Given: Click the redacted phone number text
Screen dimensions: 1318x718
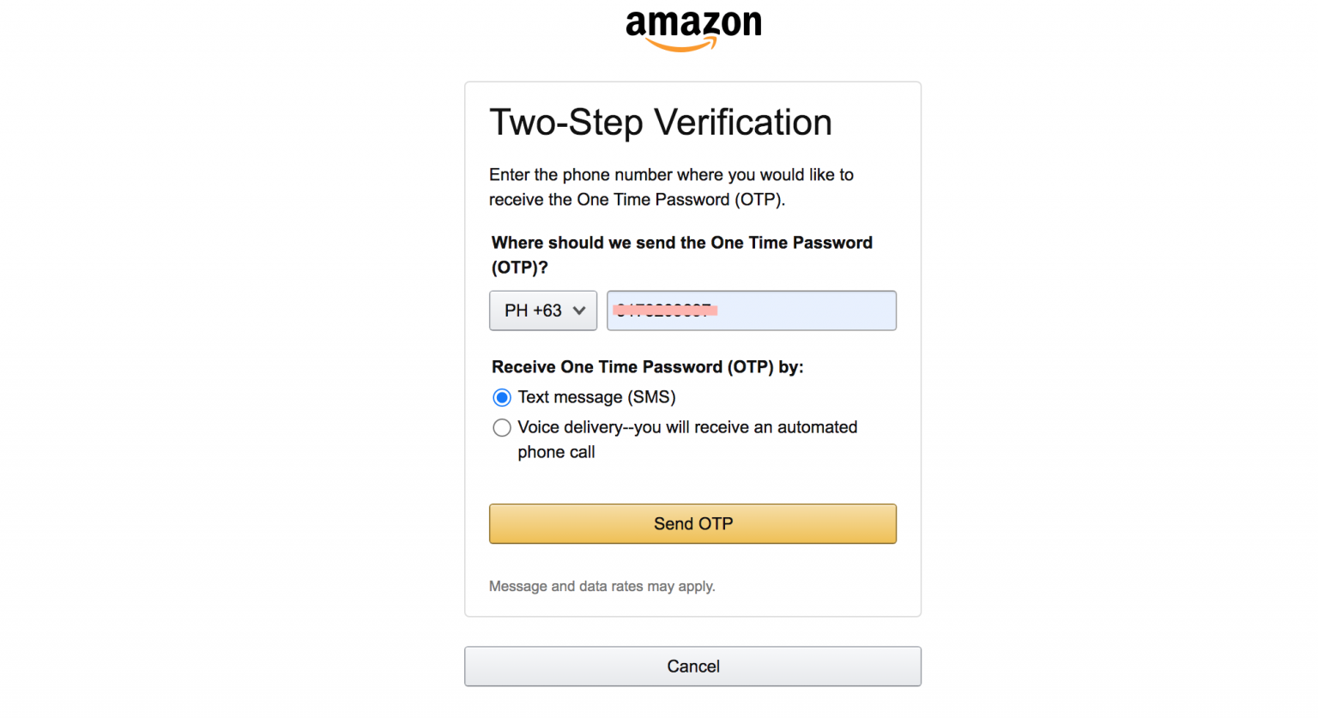Looking at the screenshot, I should tap(665, 310).
